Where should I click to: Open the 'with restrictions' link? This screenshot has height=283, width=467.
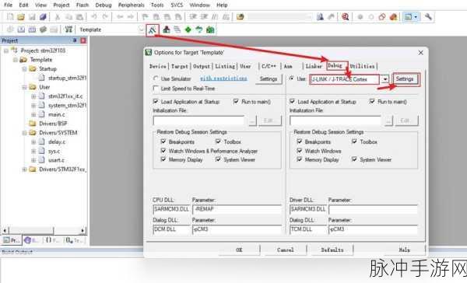point(223,79)
